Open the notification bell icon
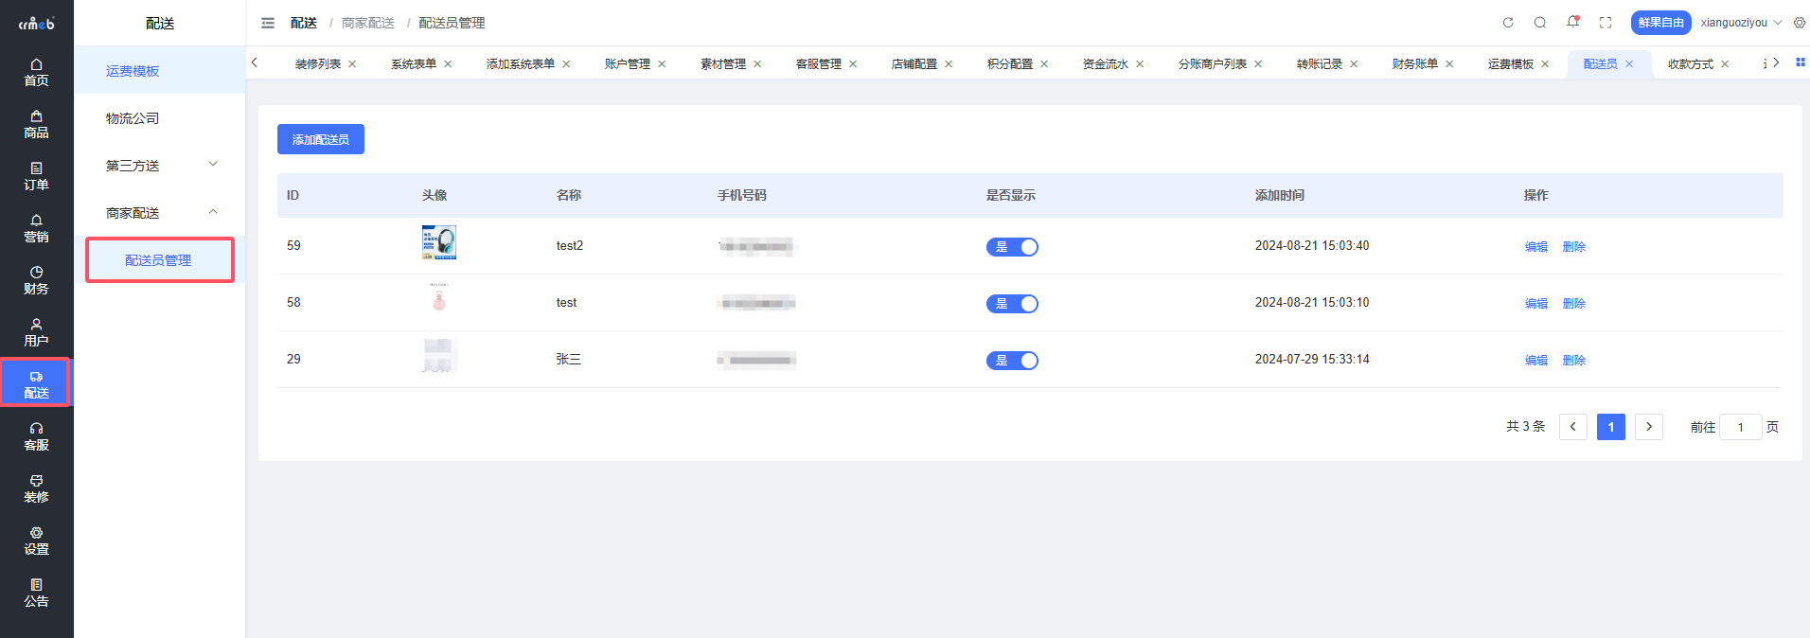The height and width of the screenshot is (638, 1810). coord(1572,23)
